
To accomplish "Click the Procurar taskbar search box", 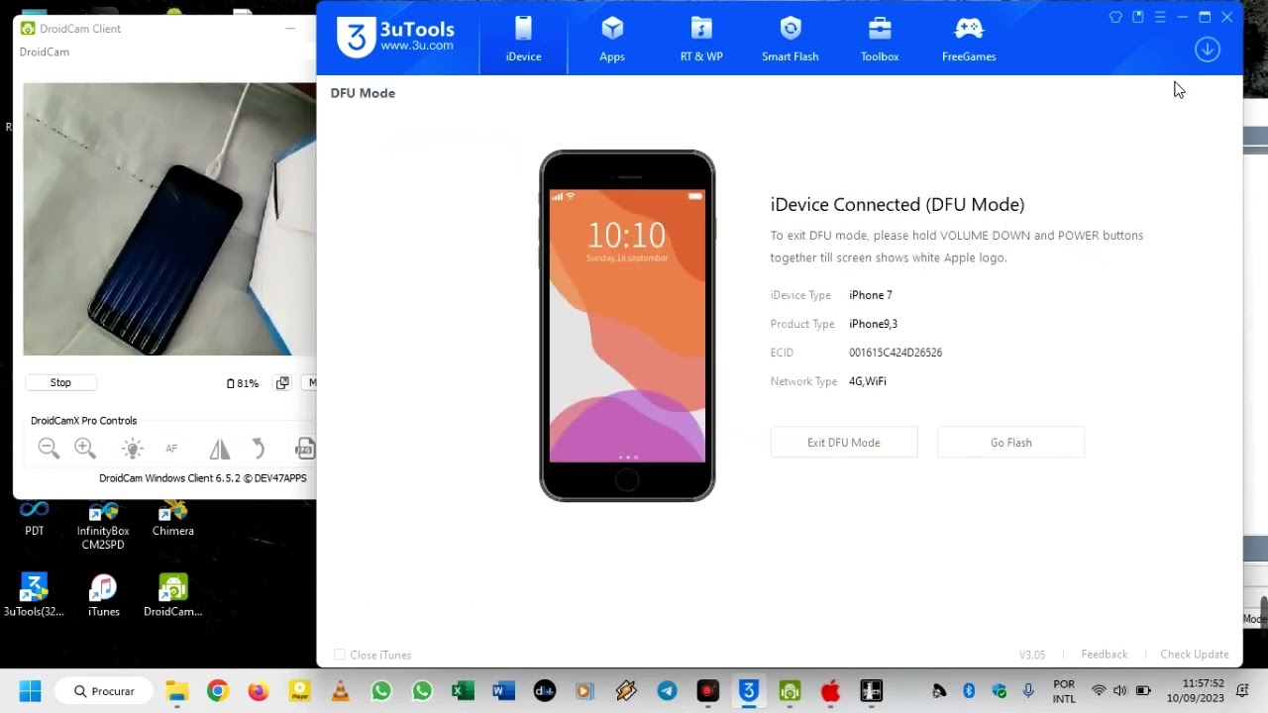I will pos(104,690).
